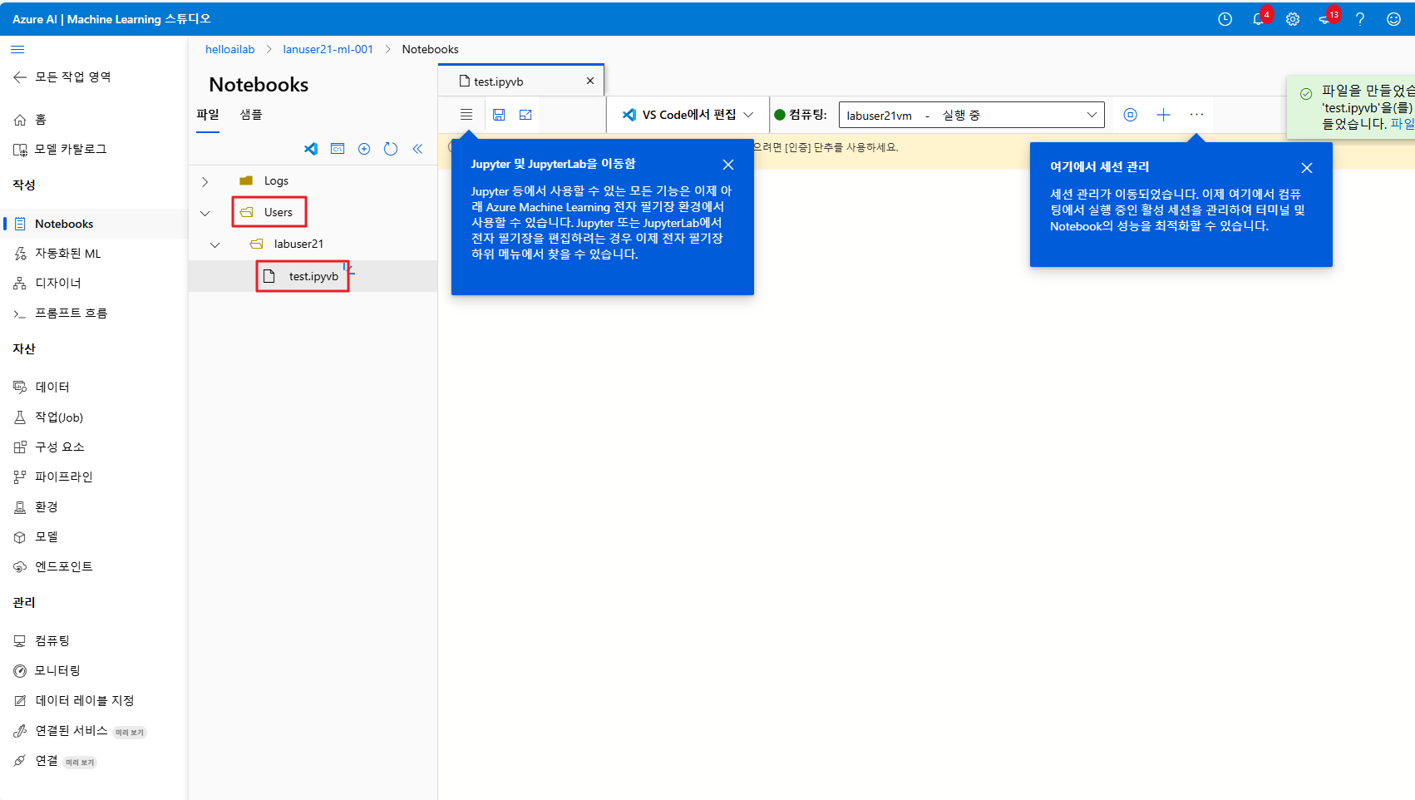1415x800 pixels.
Task: Open 연결된 서비스 preview page
Action: pos(94,731)
